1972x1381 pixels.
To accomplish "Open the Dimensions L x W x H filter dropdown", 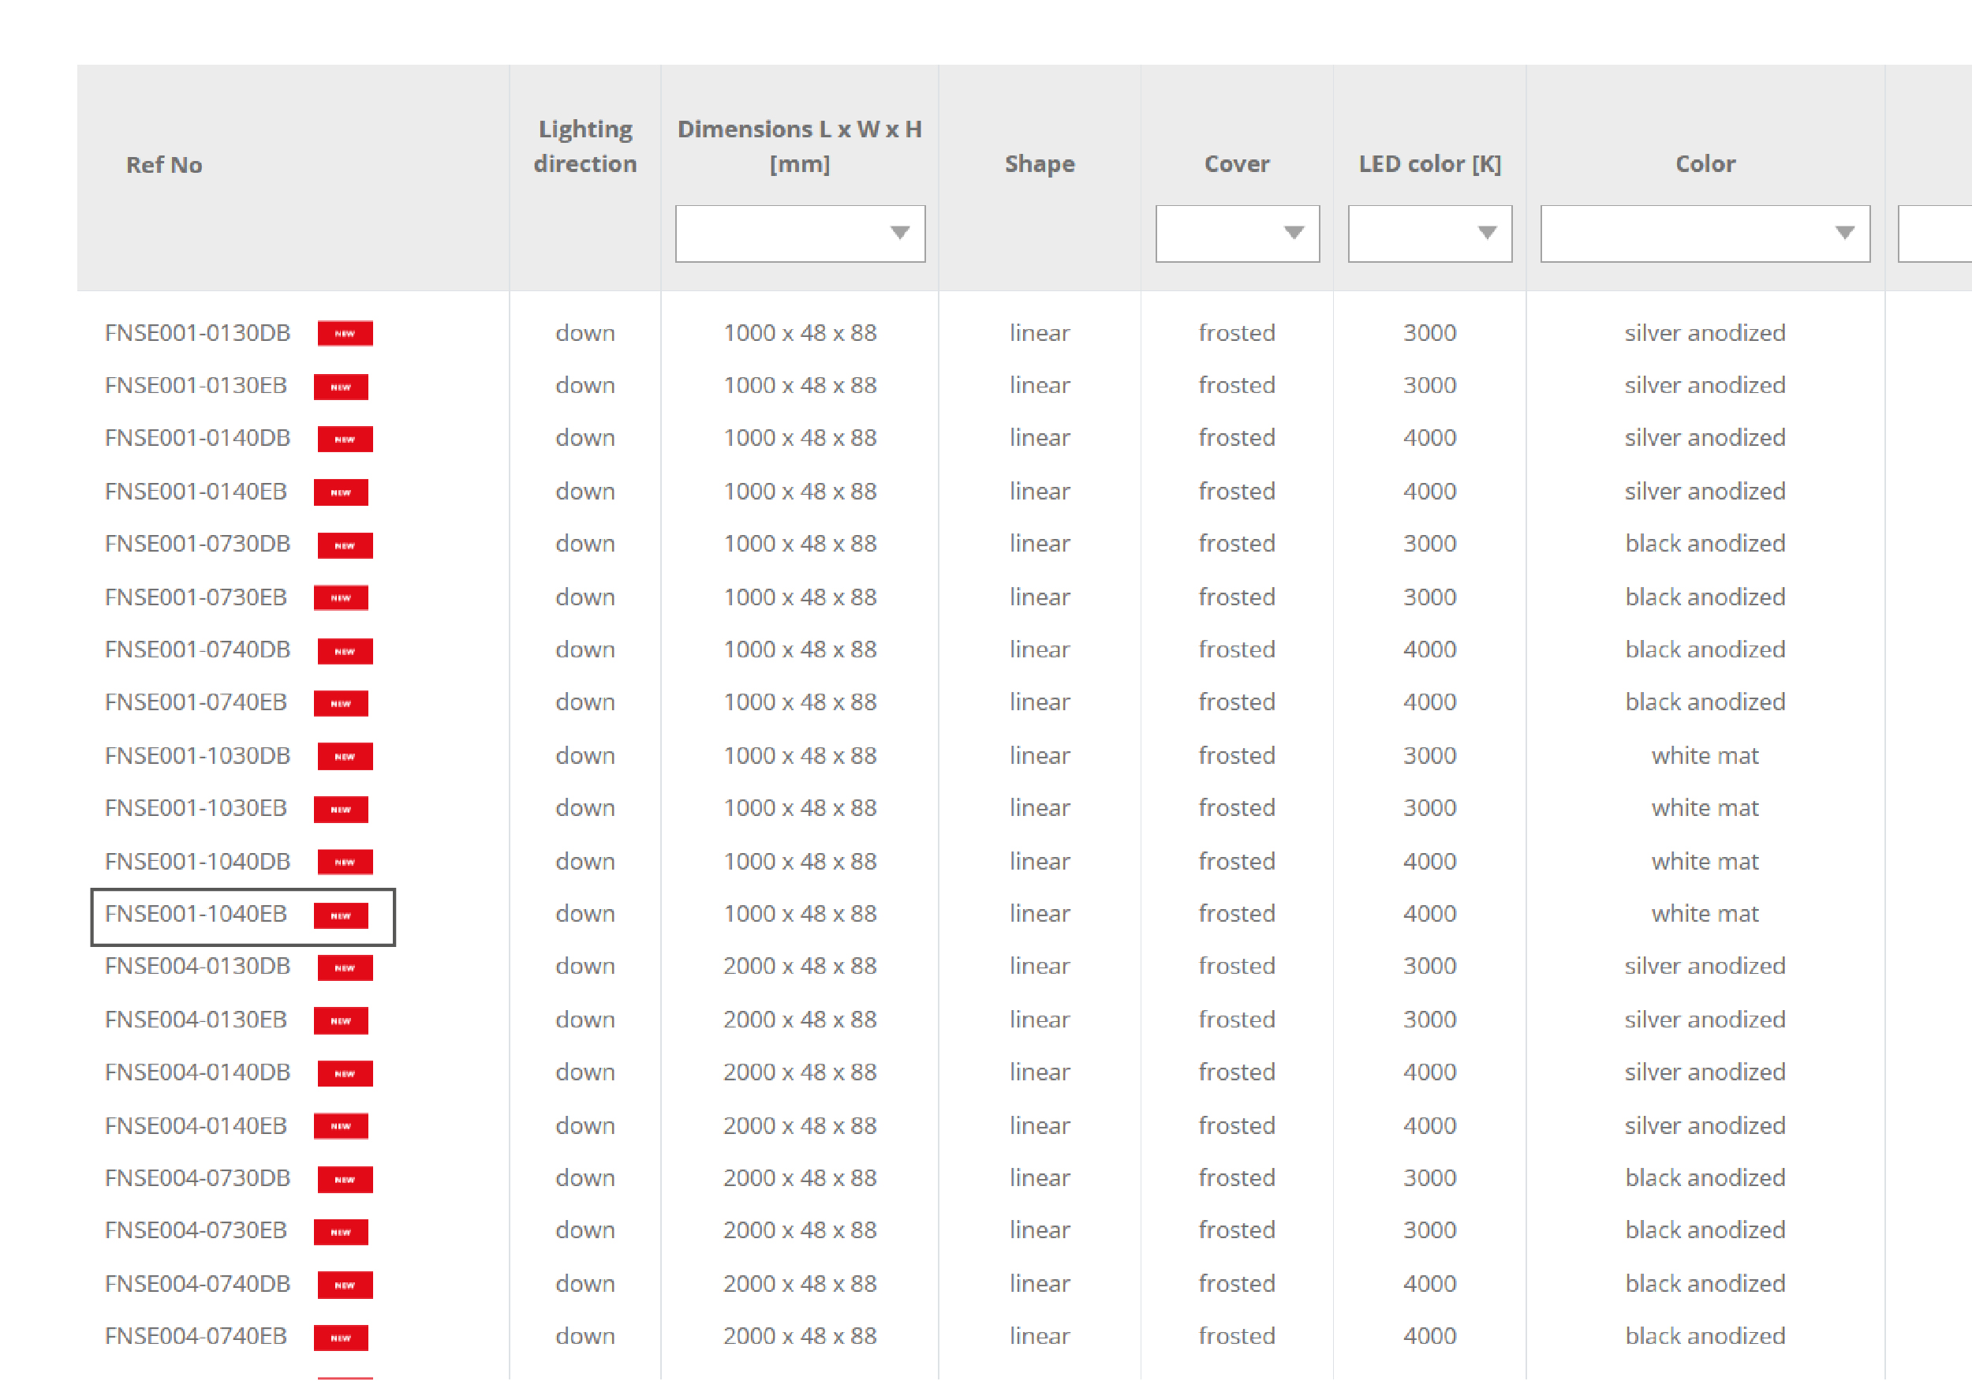I will tap(800, 233).
